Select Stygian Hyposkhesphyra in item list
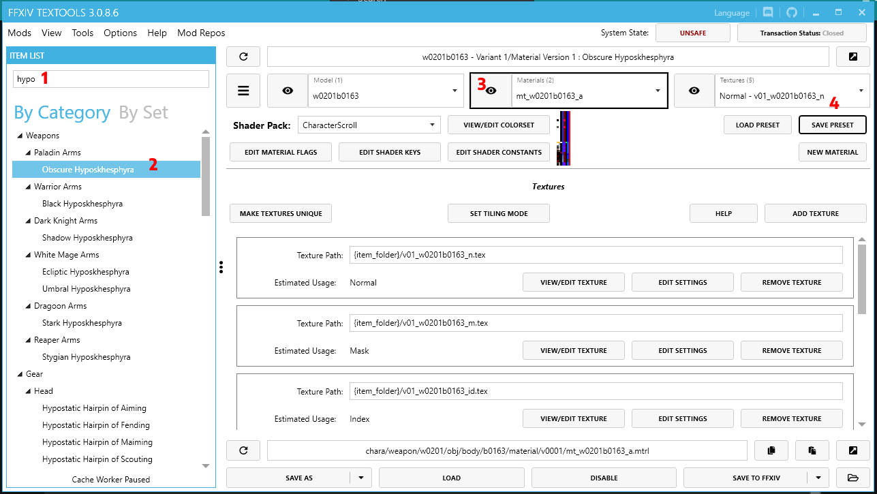The width and height of the screenshot is (877, 494). pyautogui.click(x=87, y=357)
